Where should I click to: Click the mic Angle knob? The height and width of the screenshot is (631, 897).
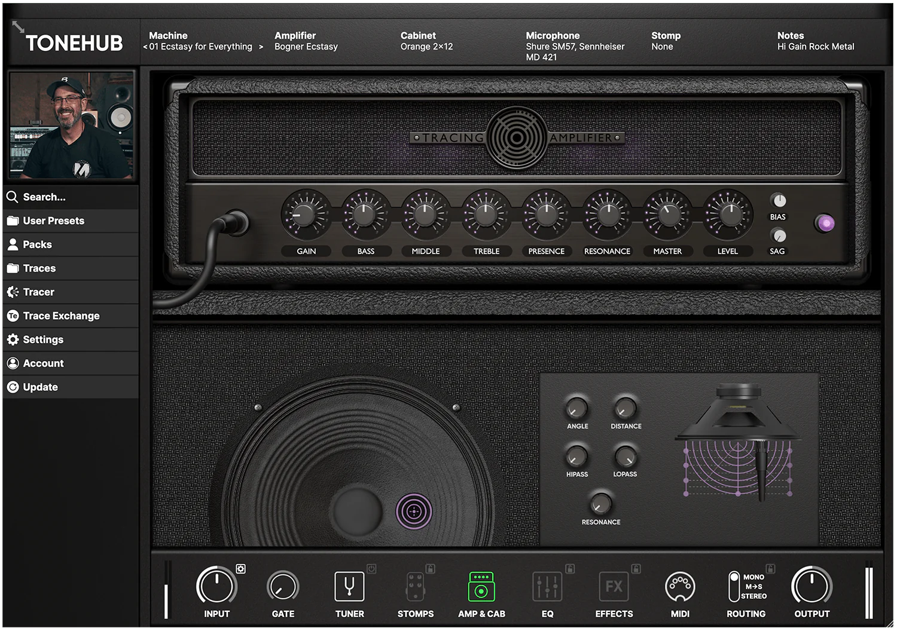[576, 408]
